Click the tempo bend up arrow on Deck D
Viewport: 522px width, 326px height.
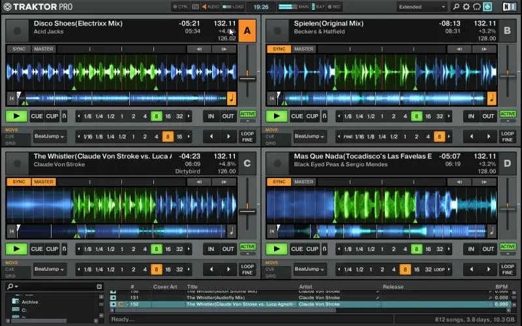[x=485, y=181]
